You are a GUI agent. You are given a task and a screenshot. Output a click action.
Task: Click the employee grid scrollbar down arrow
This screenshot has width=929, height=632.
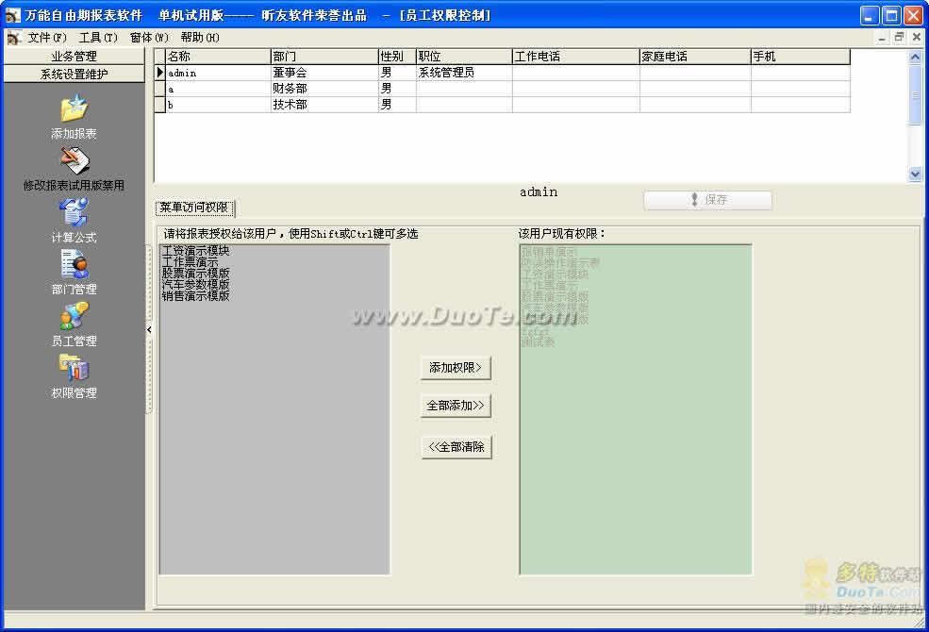coord(915,175)
